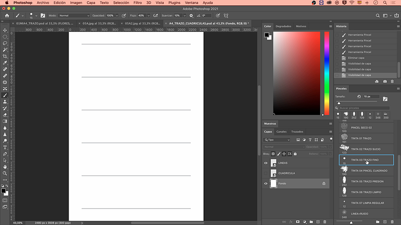Show the CUADRICULA layer
This screenshot has width=401, height=225.
pyautogui.click(x=266, y=173)
